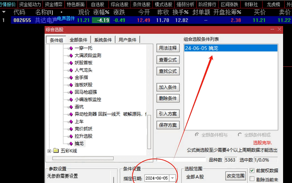The width and height of the screenshot is (292, 183).
Task: Enable the 全部条件相或 radio option
Action: (240, 135)
